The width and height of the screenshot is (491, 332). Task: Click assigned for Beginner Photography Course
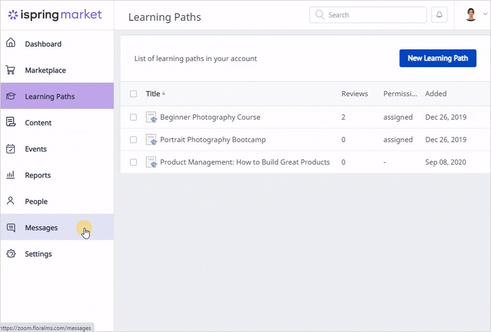(x=398, y=117)
